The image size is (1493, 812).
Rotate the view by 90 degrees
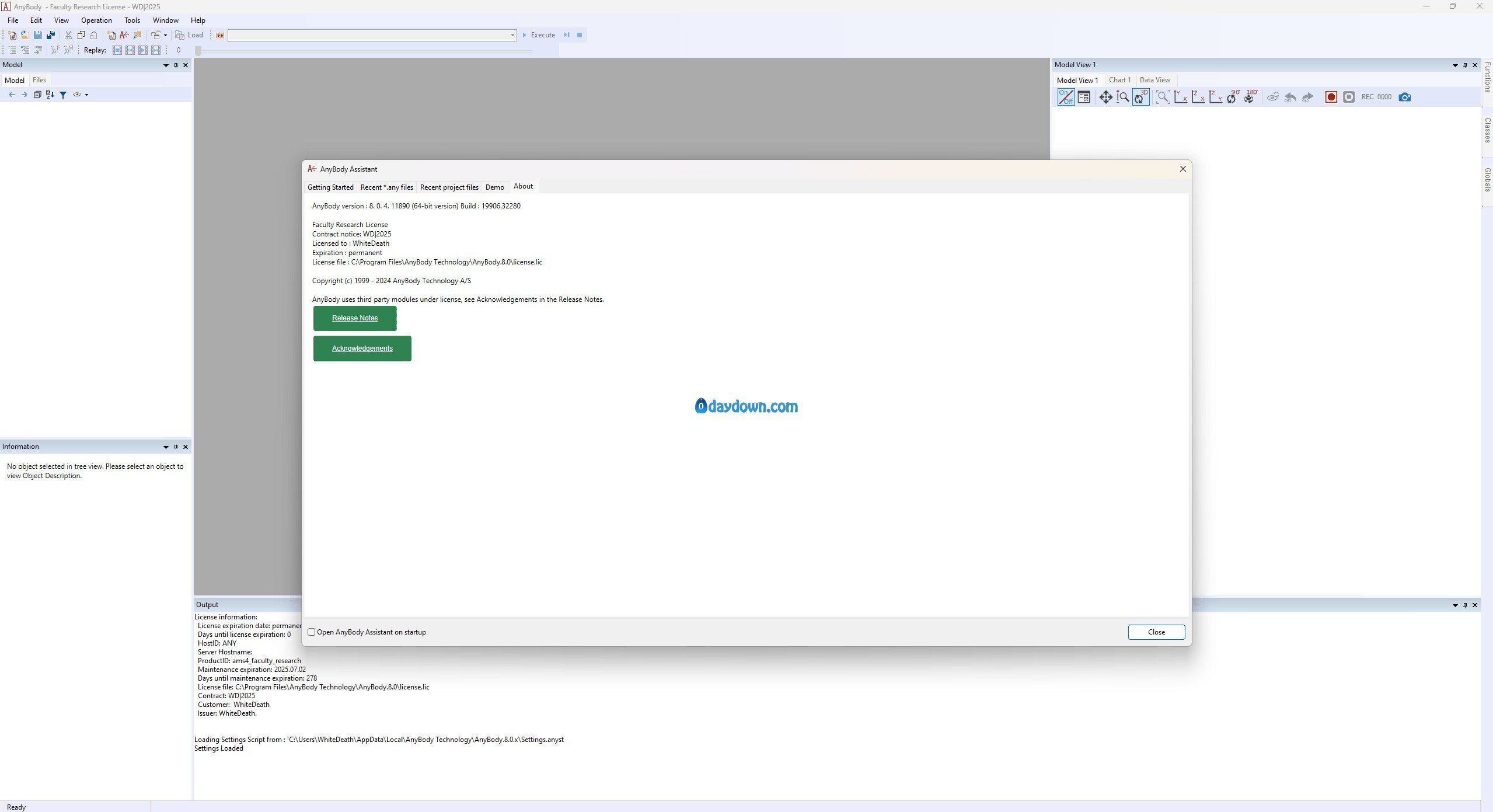coord(1233,97)
